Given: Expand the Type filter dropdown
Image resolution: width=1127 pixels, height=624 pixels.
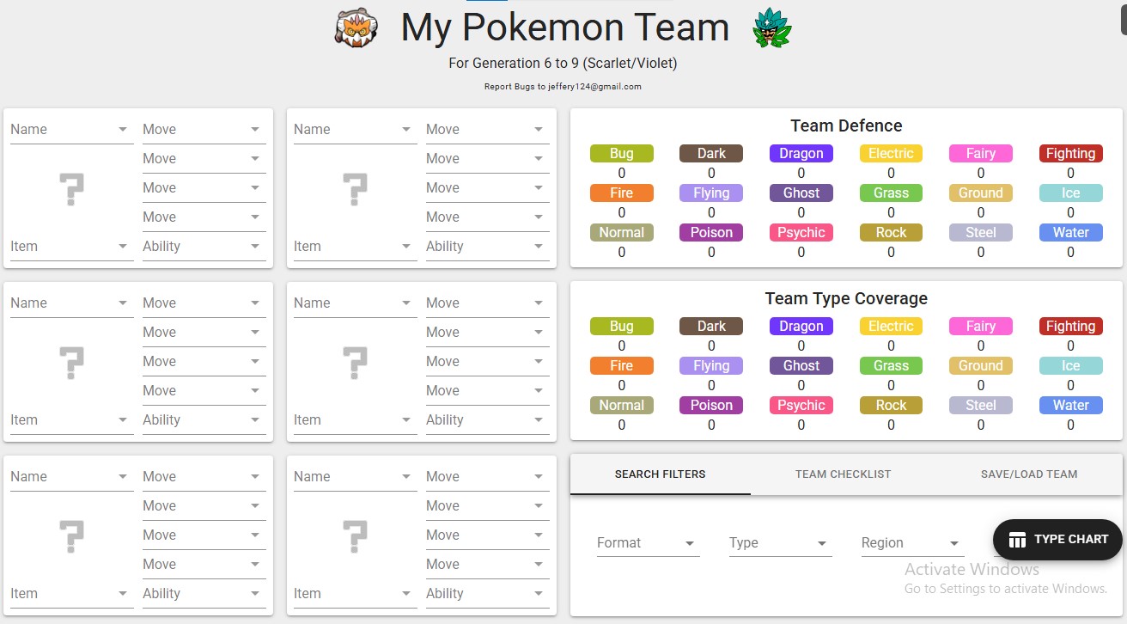Looking at the screenshot, I should [x=780, y=543].
